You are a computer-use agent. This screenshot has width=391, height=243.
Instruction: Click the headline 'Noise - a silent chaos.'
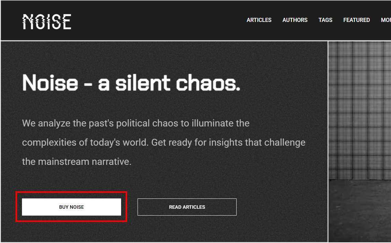coord(131,83)
